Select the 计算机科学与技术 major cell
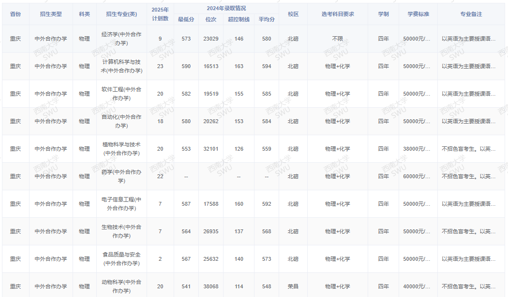The height and width of the screenshot is (297, 508). (x=121, y=66)
